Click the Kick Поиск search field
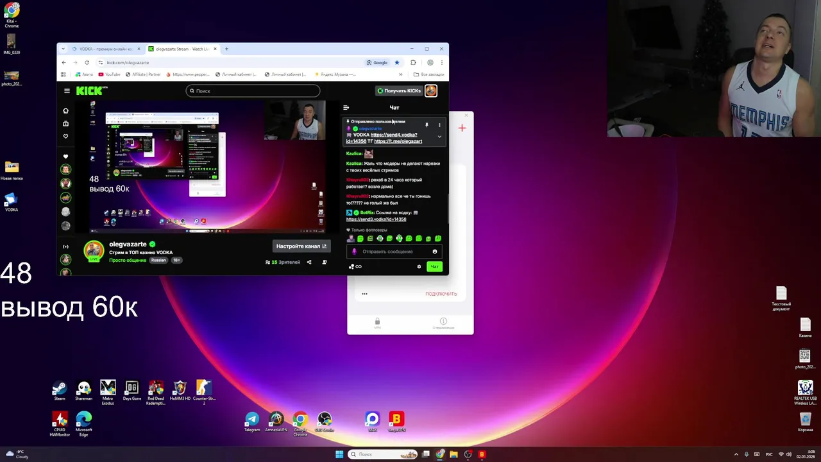The image size is (821, 462). (253, 90)
